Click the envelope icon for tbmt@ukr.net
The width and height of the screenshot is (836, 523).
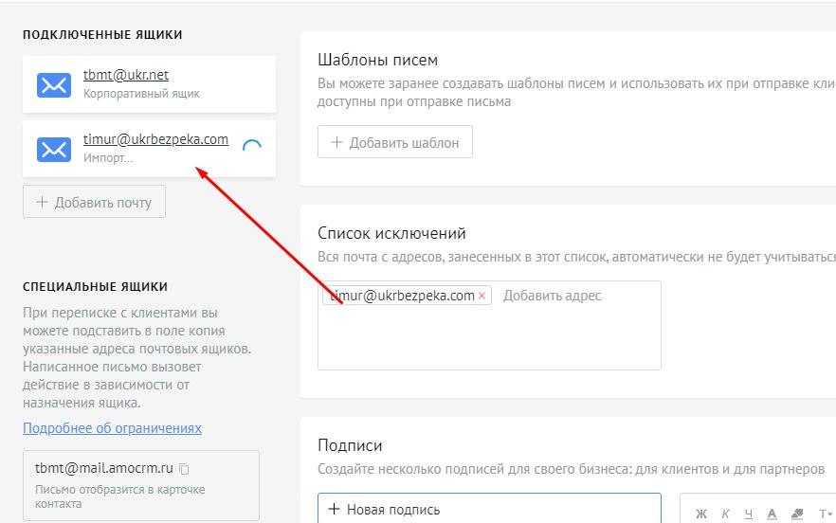[54, 84]
